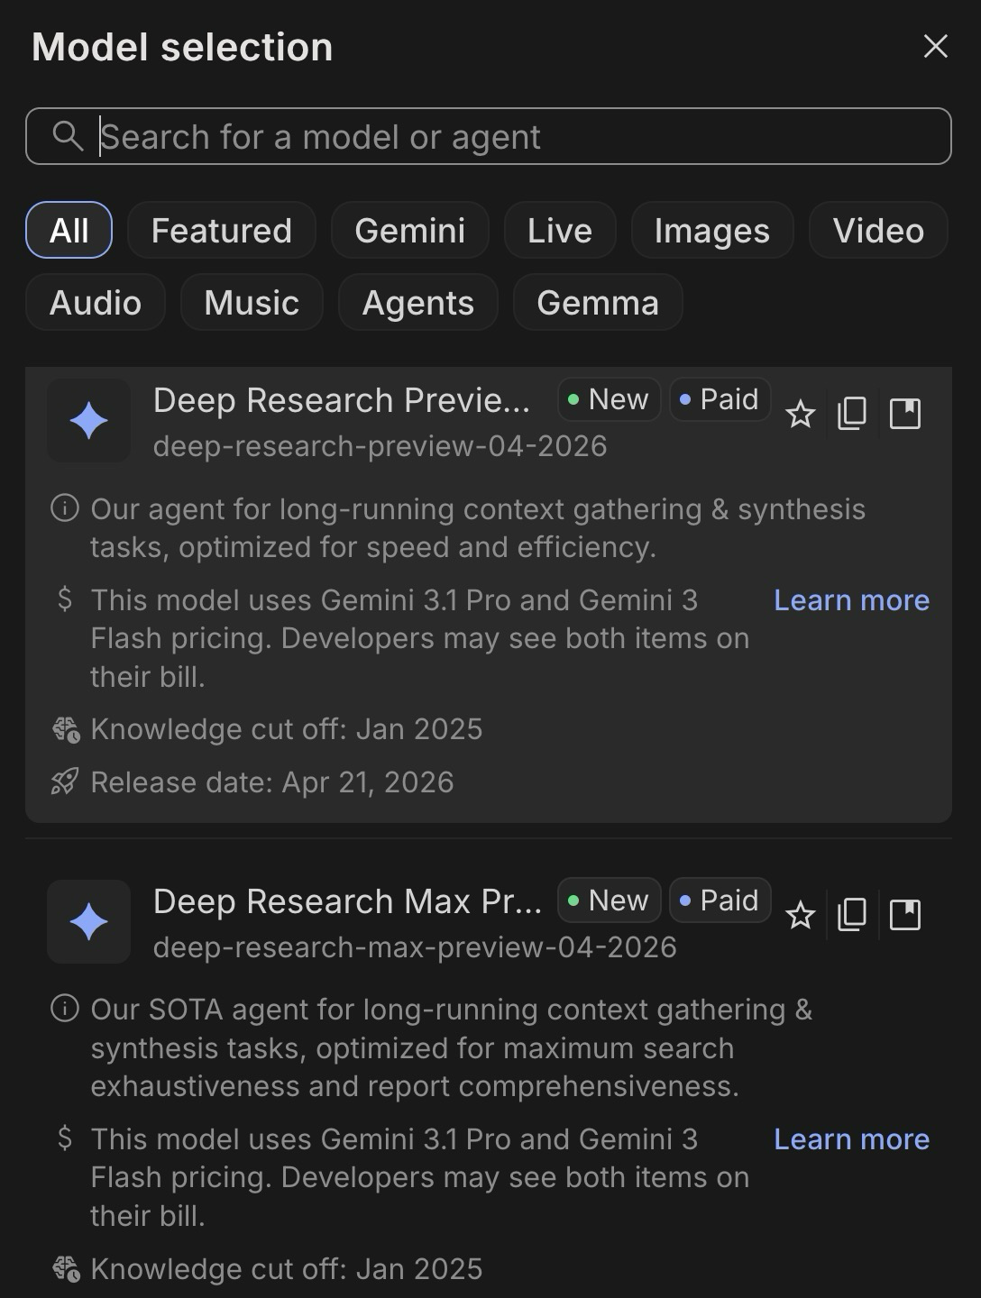Show Images models
The image size is (981, 1298).
(712, 230)
